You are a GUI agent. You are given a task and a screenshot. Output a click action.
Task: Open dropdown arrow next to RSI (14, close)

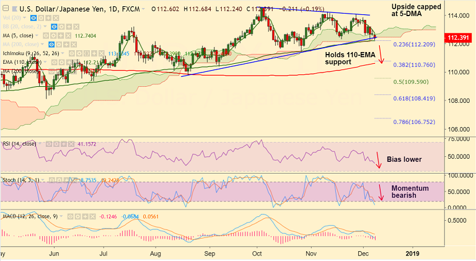40,143
